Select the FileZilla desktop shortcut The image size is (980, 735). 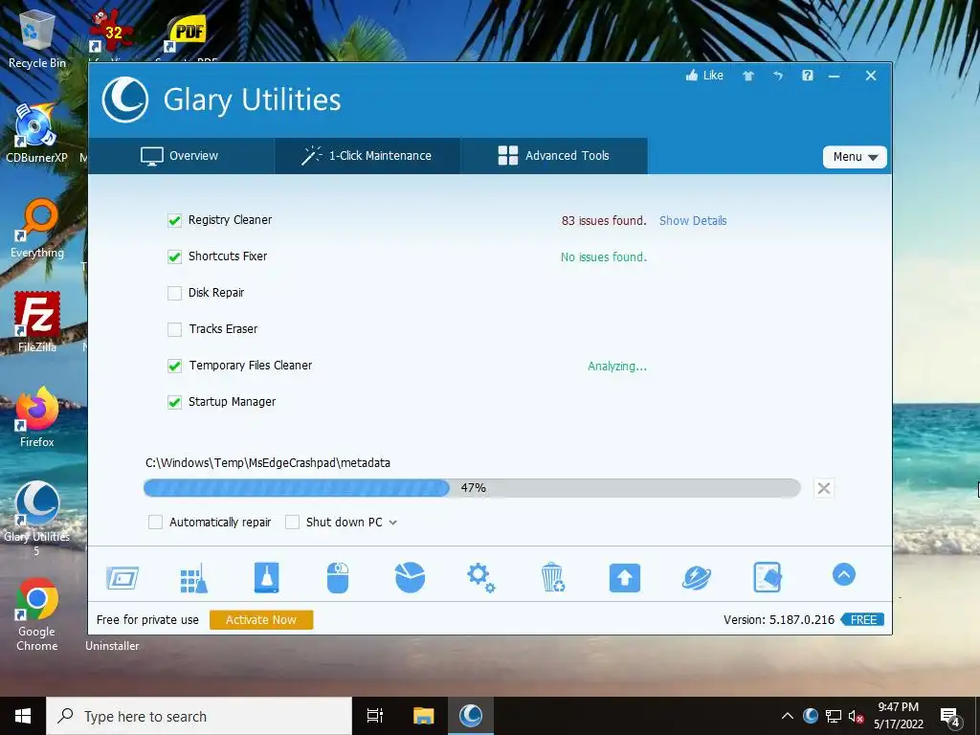tap(37, 323)
